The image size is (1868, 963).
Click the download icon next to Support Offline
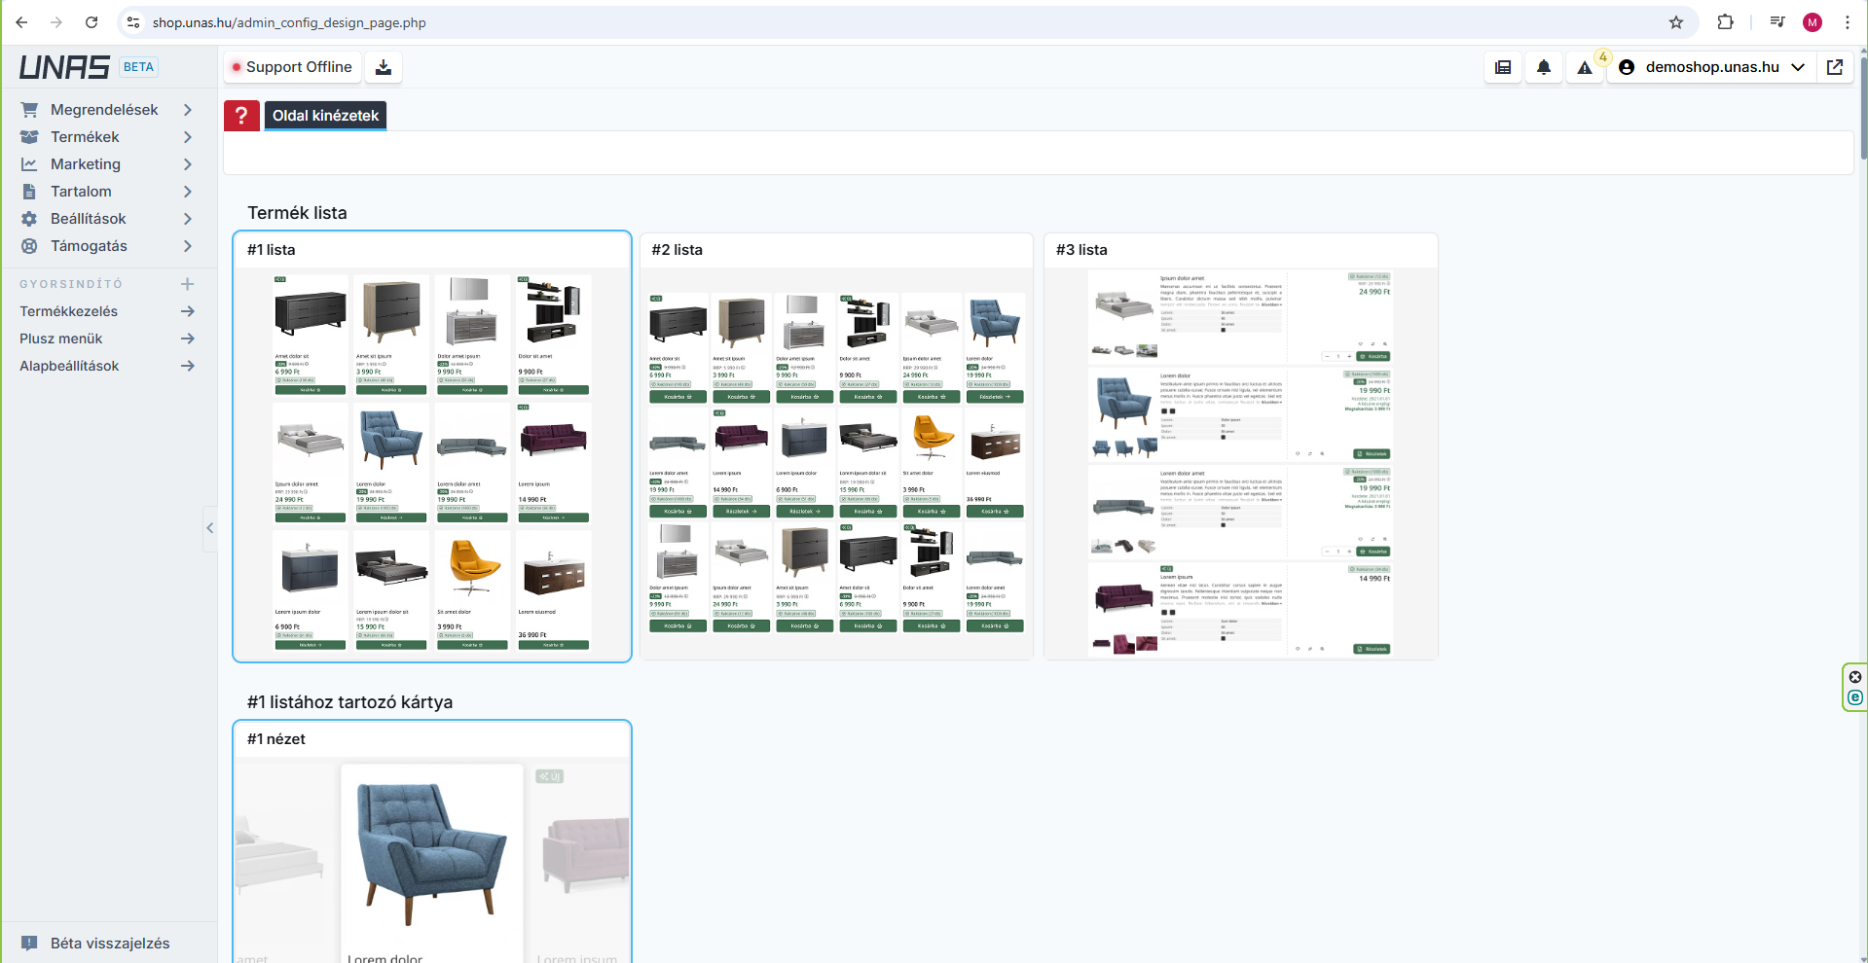(x=384, y=67)
